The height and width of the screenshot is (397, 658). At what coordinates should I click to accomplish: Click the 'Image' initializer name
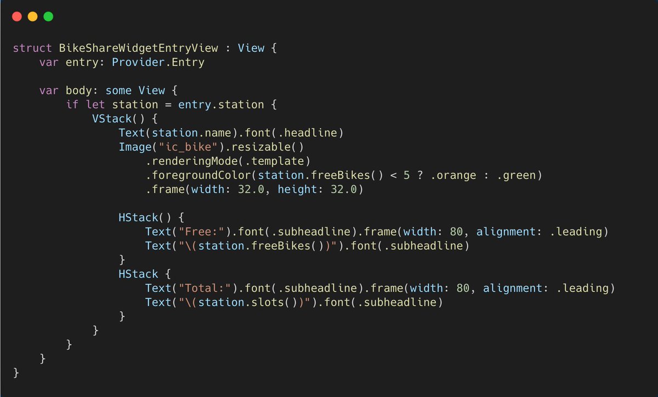(135, 147)
